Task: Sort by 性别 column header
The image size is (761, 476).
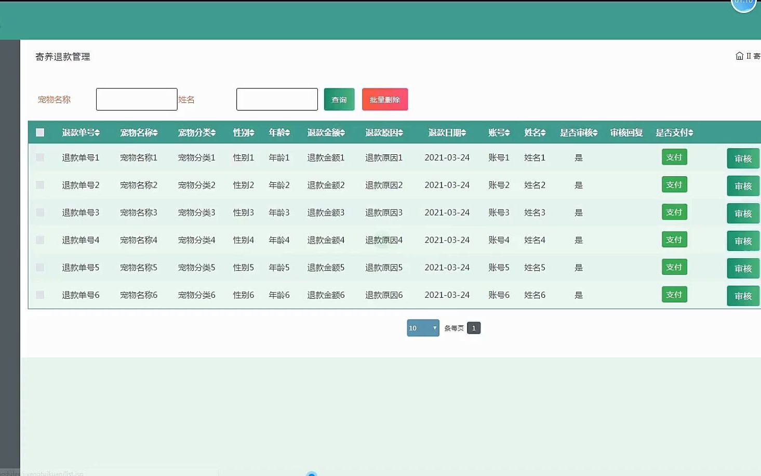Action: point(243,133)
